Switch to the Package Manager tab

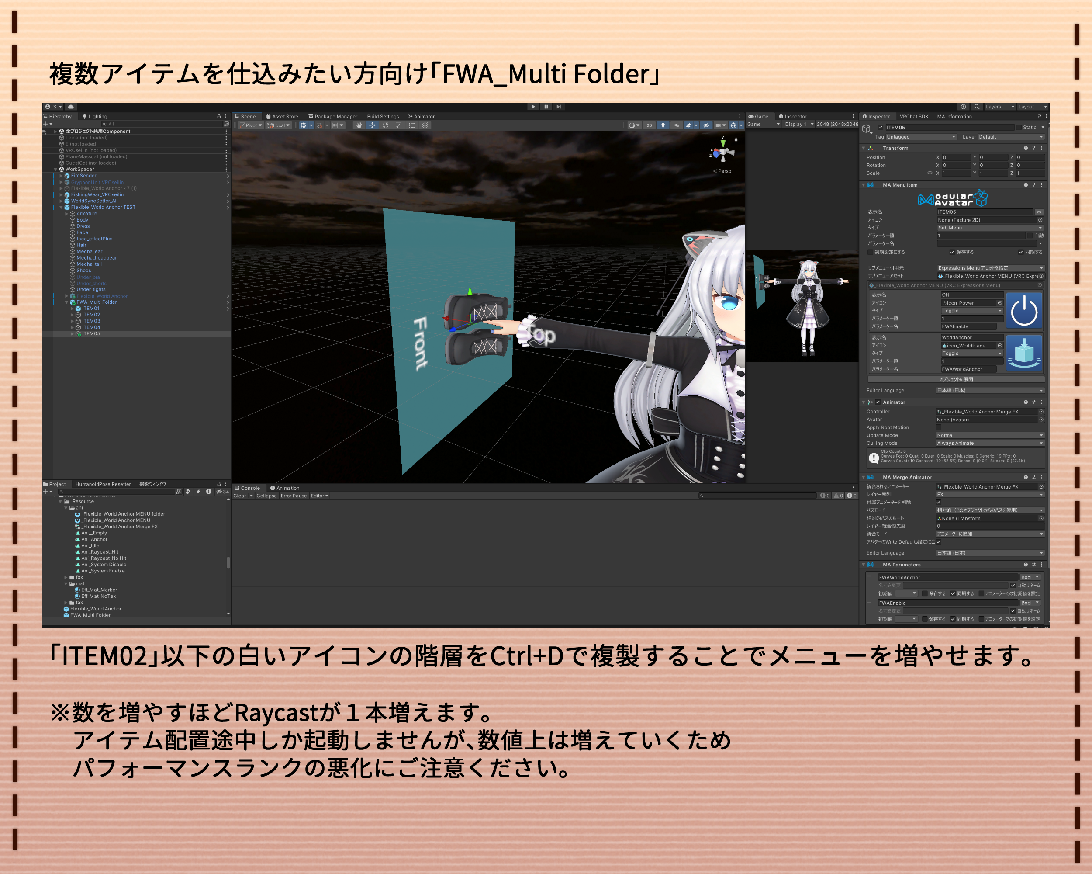[x=332, y=117]
